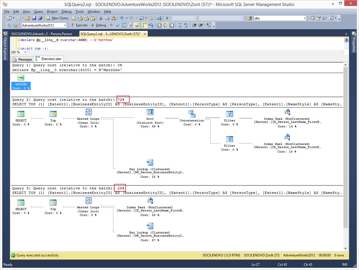359x270 pixels.
Task: Click the Save All icon
Action: [40, 18]
